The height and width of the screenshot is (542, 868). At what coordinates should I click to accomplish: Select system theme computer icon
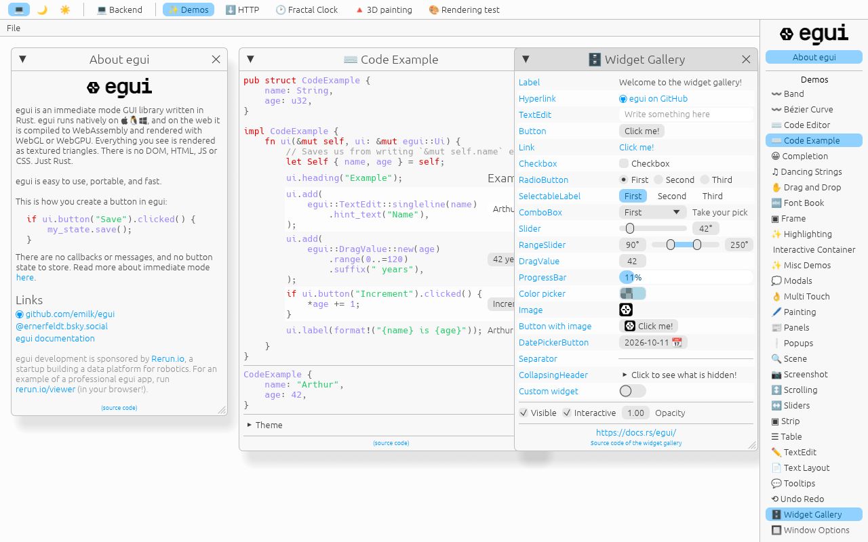point(19,9)
